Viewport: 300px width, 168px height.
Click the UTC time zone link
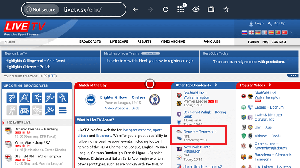tap(52, 76)
